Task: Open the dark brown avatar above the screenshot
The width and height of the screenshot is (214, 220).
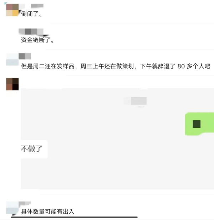Action: click(12, 84)
